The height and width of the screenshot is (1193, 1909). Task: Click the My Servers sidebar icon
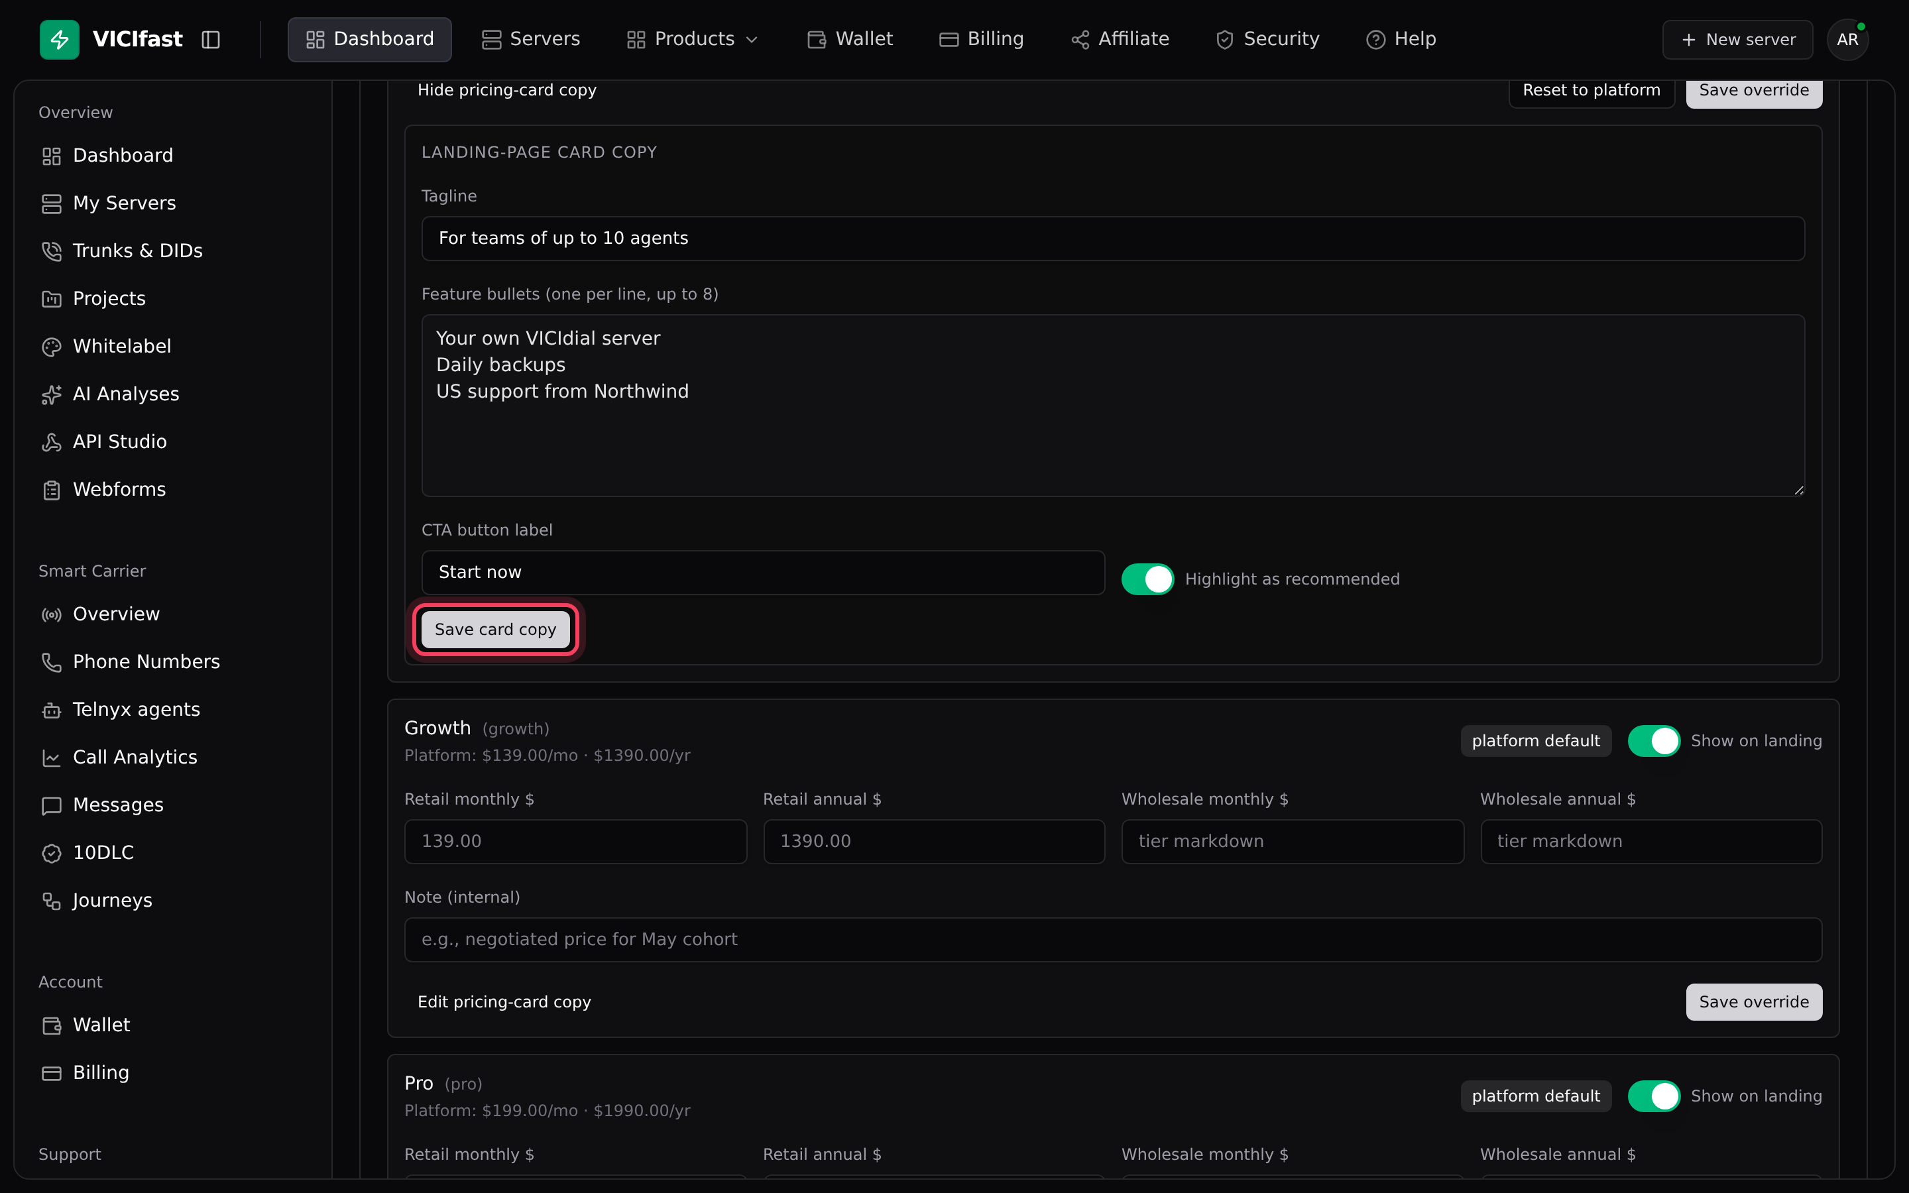[x=51, y=203]
